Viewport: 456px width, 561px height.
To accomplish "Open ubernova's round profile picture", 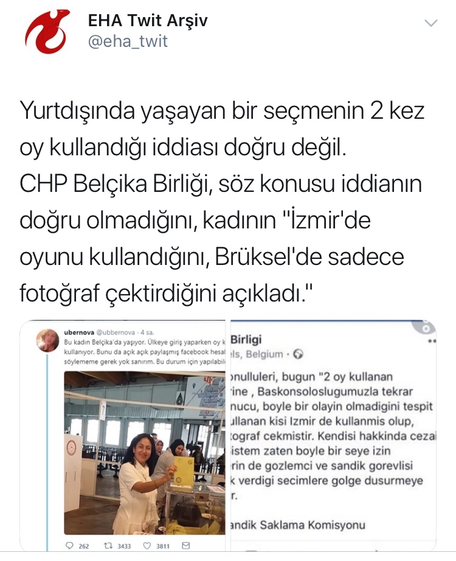I will pyautogui.click(x=47, y=340).
